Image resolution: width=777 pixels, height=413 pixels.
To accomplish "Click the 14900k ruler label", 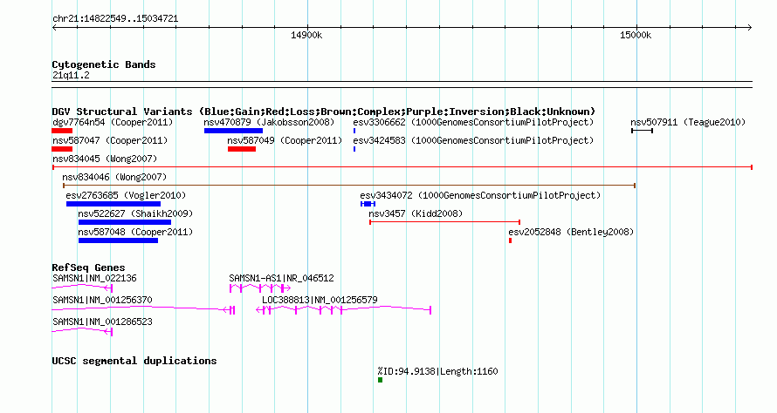I will [306, 35].
